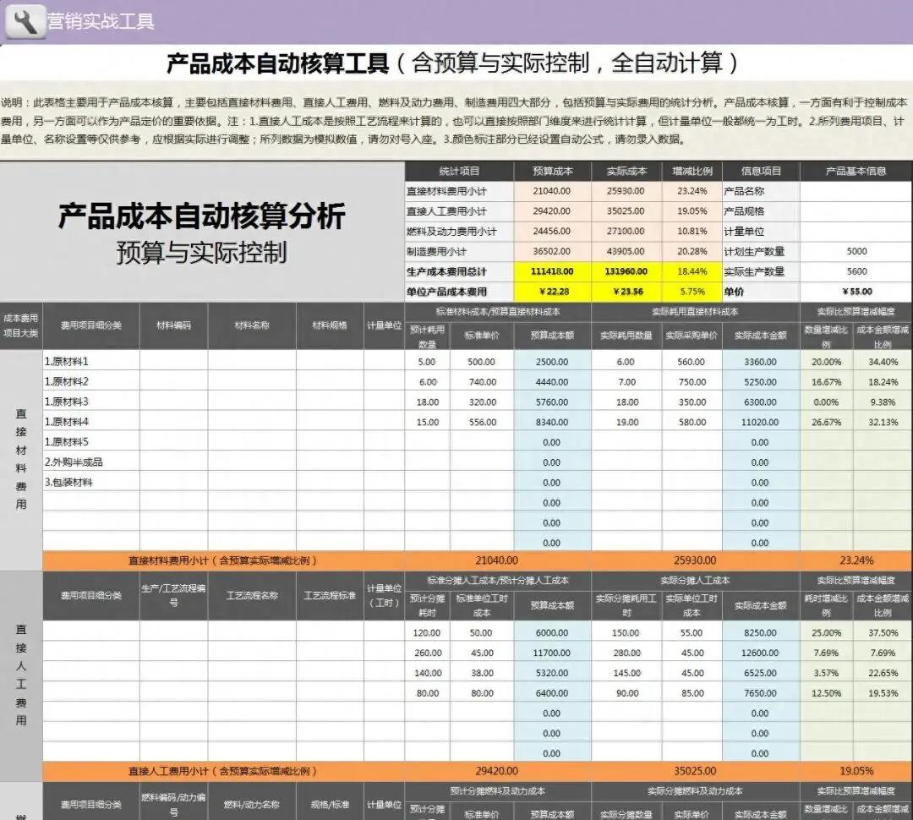
Task: Select the 工艺流程名称 column header
Action: (252, 595)
